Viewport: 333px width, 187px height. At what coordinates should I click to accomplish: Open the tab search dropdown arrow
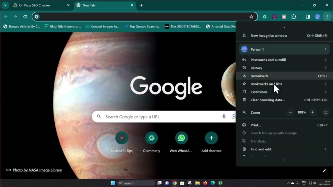pyautogui.click(x=5, y=5)
